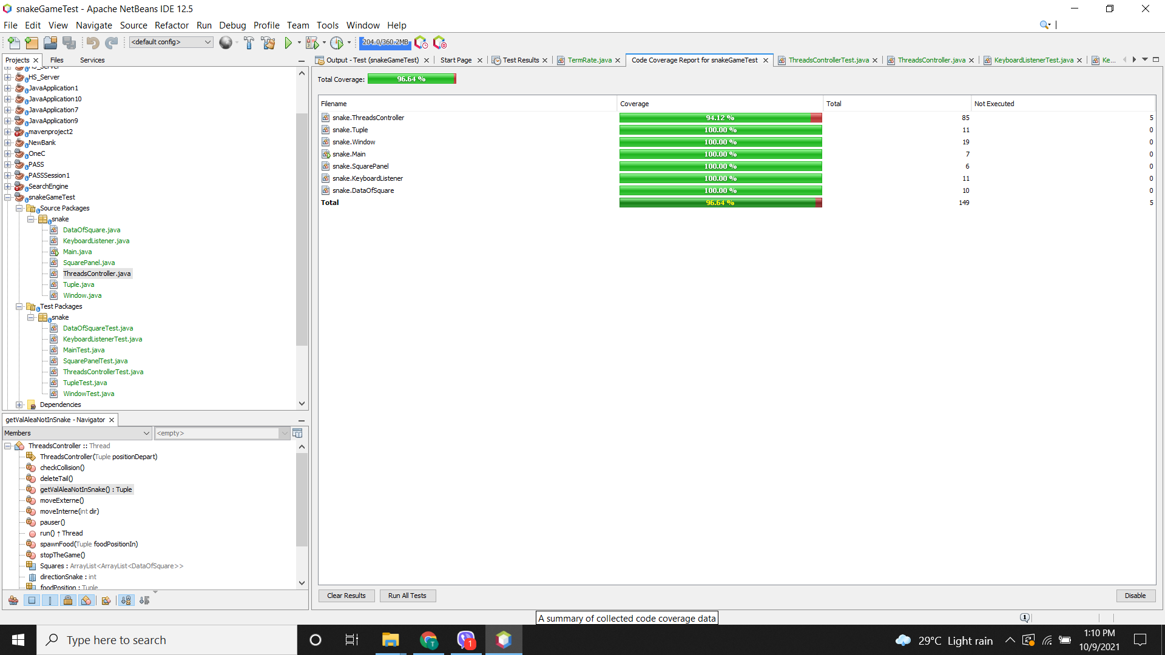
Task: Toggle Show Non-Public Members lock filter
Action: point(68,600)
